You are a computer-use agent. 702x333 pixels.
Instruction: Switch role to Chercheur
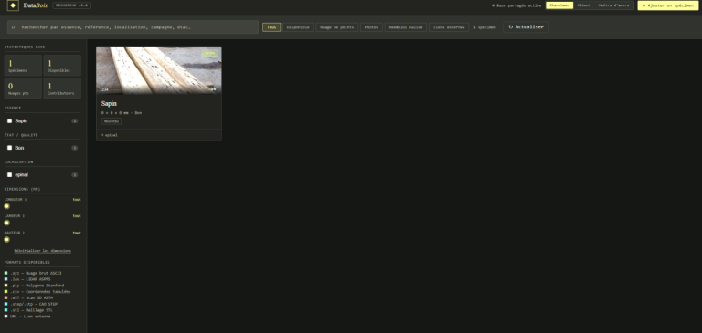559,5
